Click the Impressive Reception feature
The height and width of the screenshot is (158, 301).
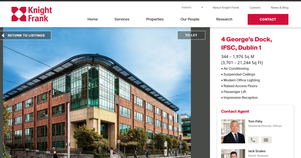pos(240,98)
